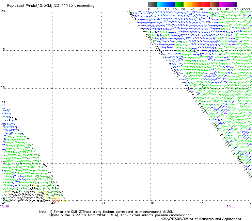Choose the orange 25-30 knots legend color
Screen dimensions: 252x221
(x=197, y=4)
